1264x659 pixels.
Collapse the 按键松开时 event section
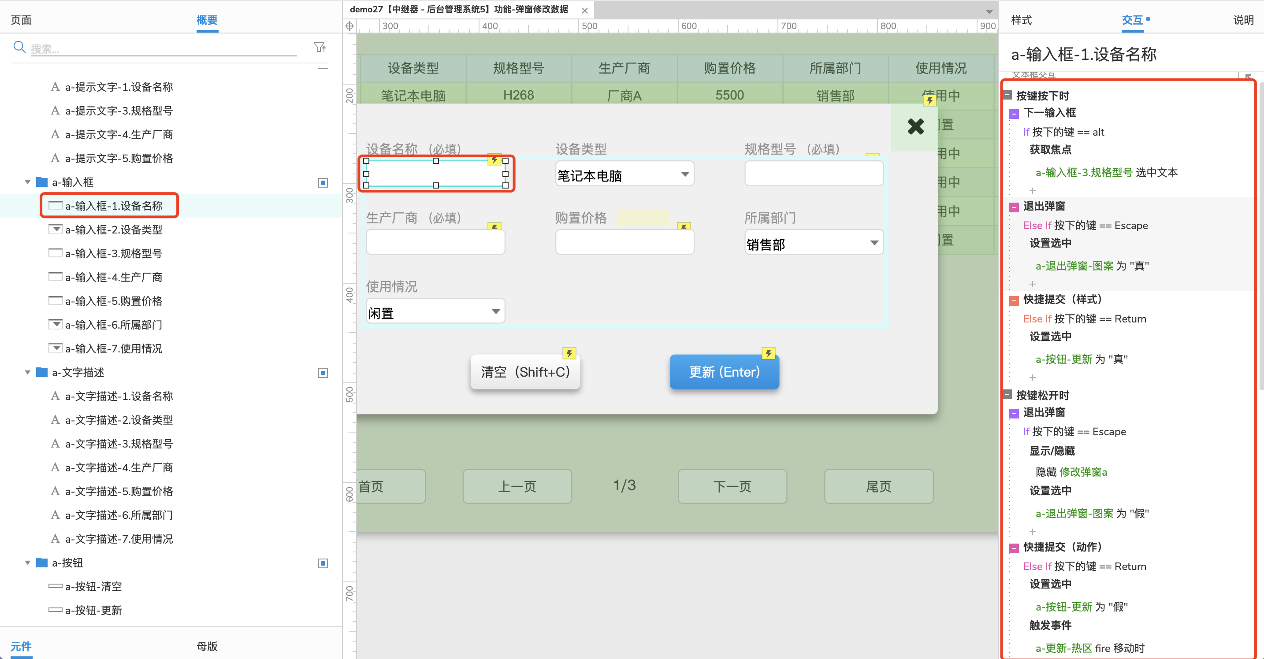pos(1007,394)
